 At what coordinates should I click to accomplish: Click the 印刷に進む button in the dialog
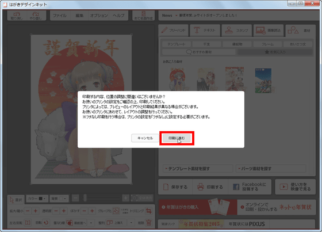tap(177, 138)
